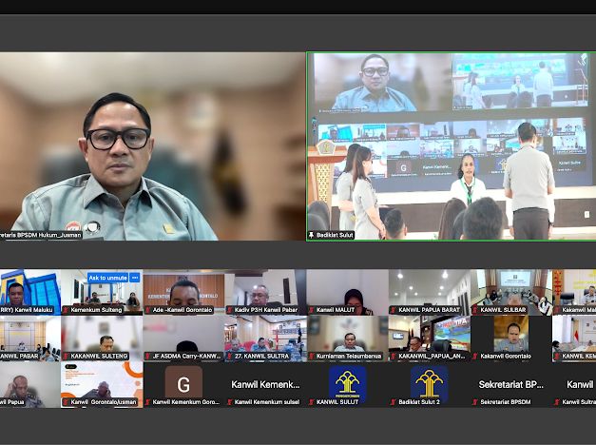This screenshot has width=596, height=445.
Task: Click muted mic icon beside Kurniaman Telaumbanua
Action: click(311, 357)
